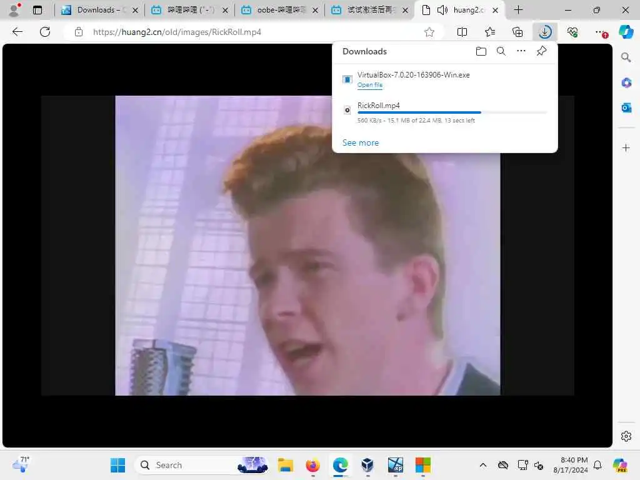This screenshot has width=640, height=480.
Task: Click See more downloads link
Action: pyautogui.click(x=361, y=143)
